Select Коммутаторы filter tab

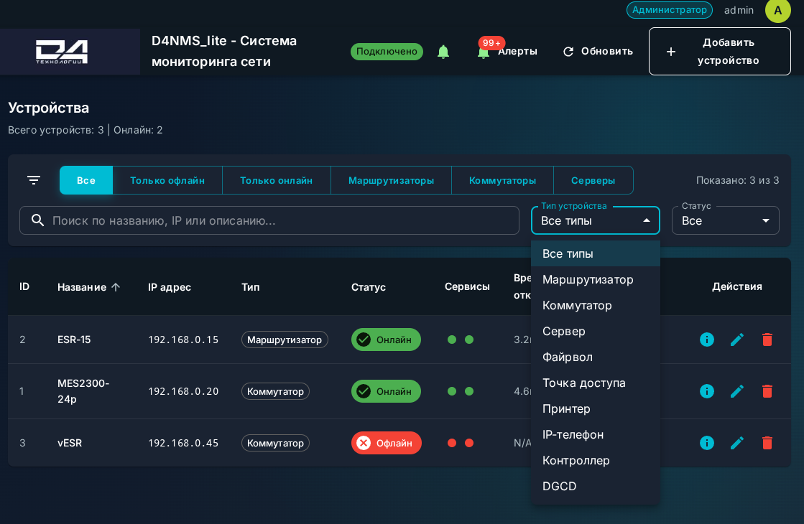coord(502,180)
